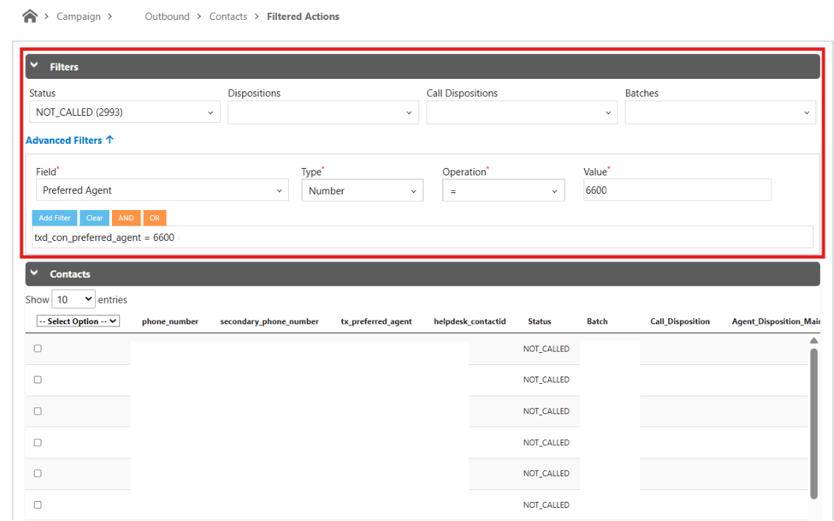Open the Field dropdown showing Preferred Agent
Image resolution: width=834 pixels, height=521 pixels.
pos(162,190)
